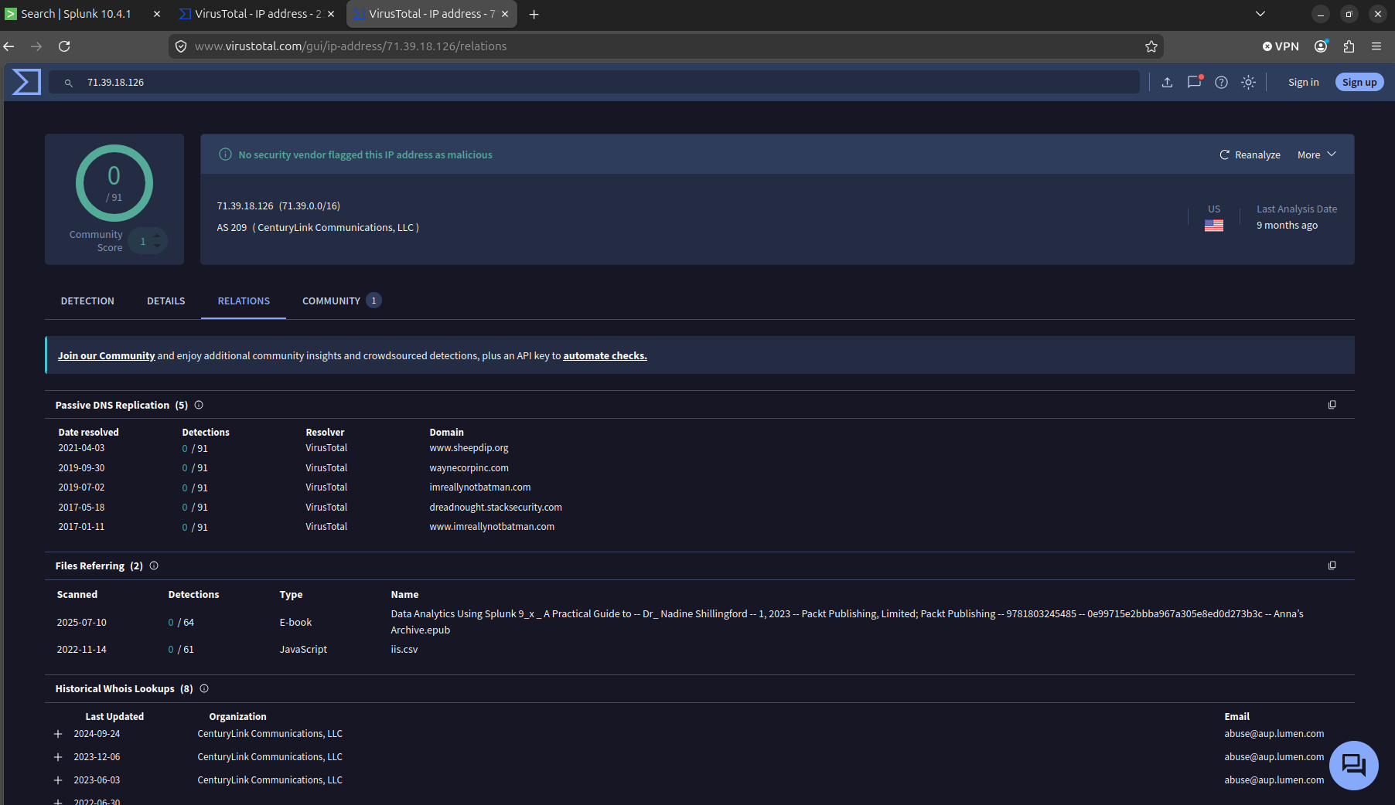Click info icon next to Historical Whois Lookups
The width and height of the screenshot is (1395, 805).
click(204, 688)
